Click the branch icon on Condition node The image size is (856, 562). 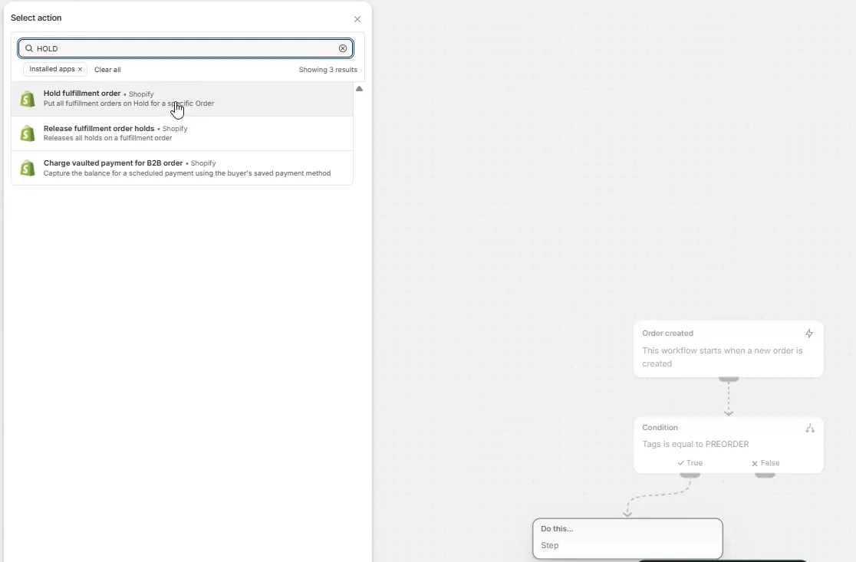pyautogui.click(x=810, y=429)
